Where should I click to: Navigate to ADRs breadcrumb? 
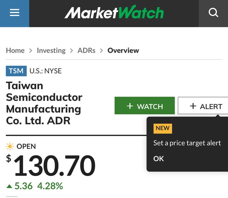pyautogui.click(x=86, y=51)
